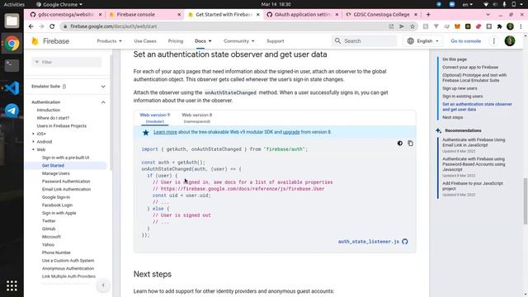Switch to gdsc-conestoga/website tab

tap(66, 15)
